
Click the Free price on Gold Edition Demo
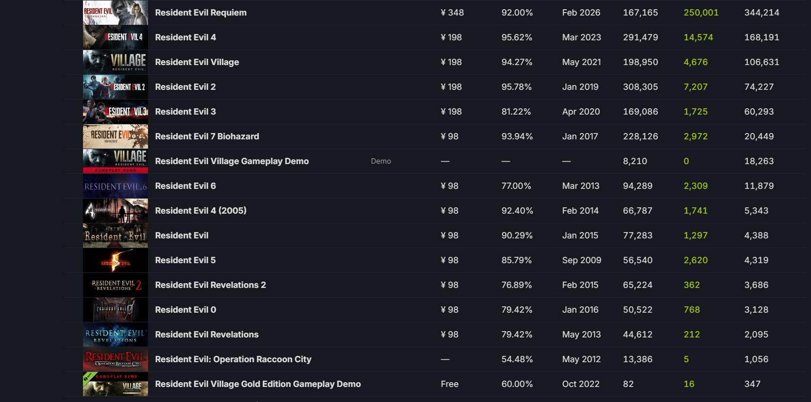tap(449, 384)
